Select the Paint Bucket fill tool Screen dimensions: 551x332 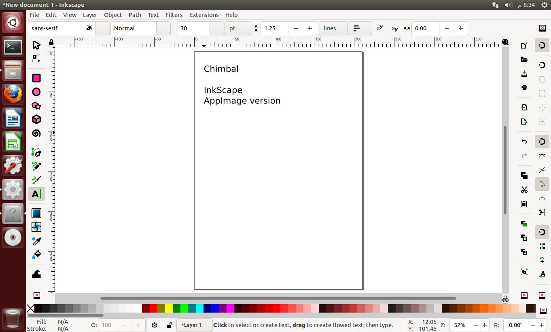[36, 254]
